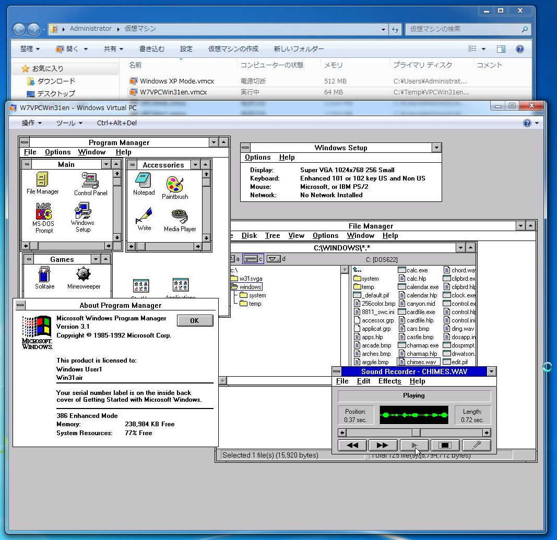Click the Accessories horizontal scrollbar thumb
This screenshot has width=557, height=540.
[x=140, y=246]
